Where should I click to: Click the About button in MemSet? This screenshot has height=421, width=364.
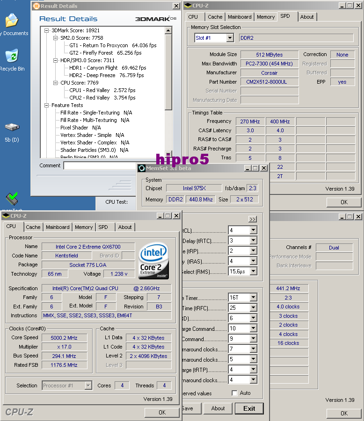coord(218,408)
